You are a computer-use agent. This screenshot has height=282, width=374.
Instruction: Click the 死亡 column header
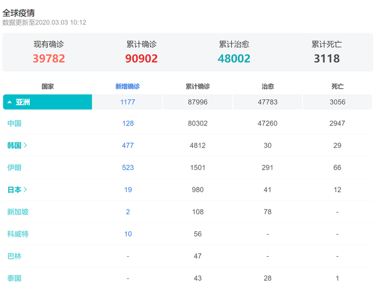tap(338, 86)
